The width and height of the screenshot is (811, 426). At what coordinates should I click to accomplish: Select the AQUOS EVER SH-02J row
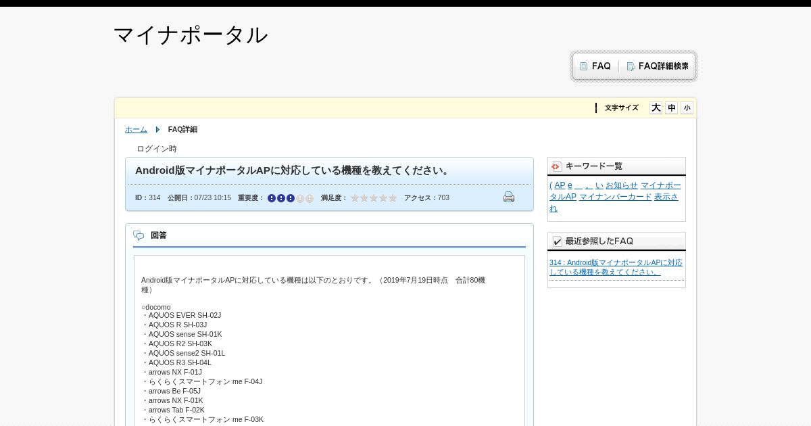pyautogui.click(x=181, y=315)
